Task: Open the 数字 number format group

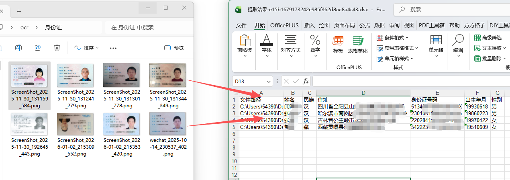Action: [x=315, y=46]
